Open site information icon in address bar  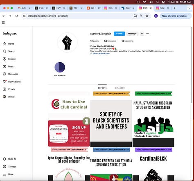tap(24, 16)
